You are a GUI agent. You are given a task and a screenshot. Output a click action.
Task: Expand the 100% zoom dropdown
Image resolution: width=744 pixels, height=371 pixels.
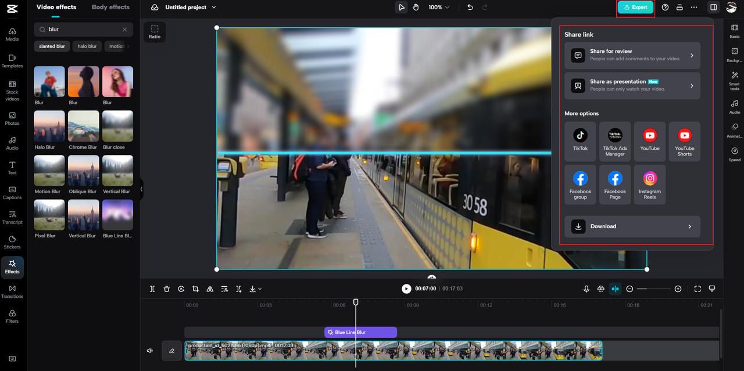(x=439, y=7)
